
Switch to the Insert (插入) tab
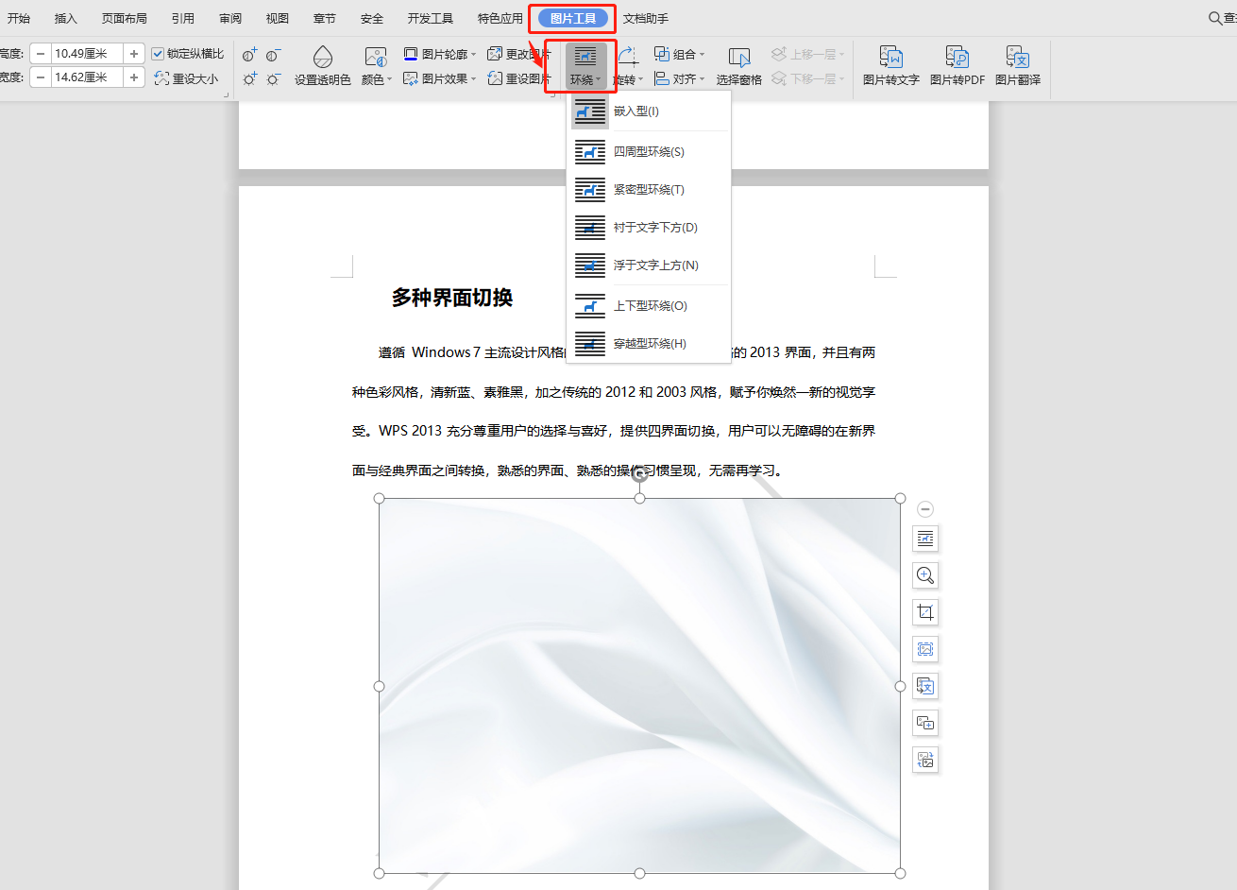point(66,18)
